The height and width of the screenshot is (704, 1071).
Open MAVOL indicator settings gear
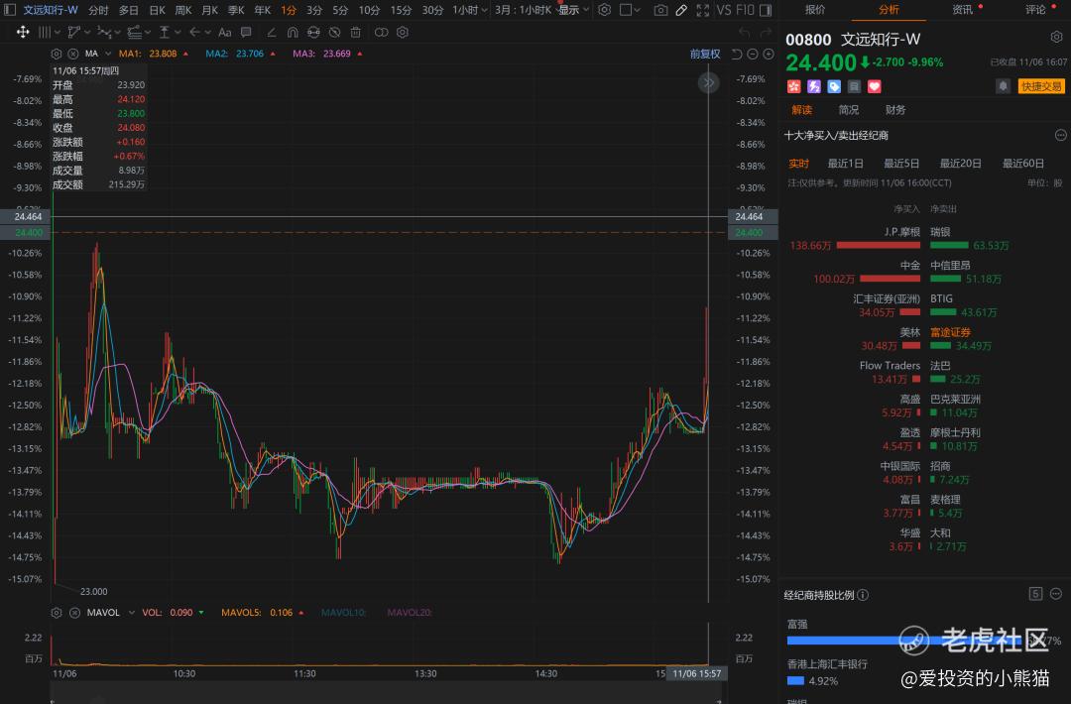57,613
